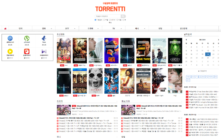This screenshot has width=221, height=138.
Task: Open the µTorrent icon link
Action: coord(27,38)
